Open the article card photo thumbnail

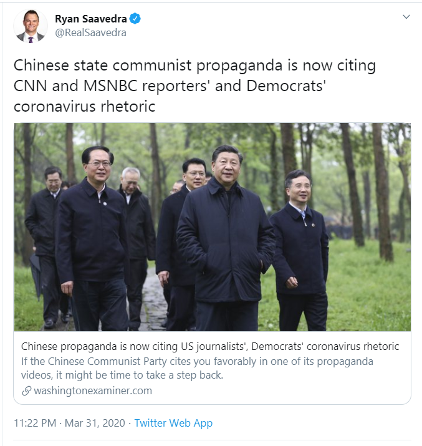(x=213, y=226)
